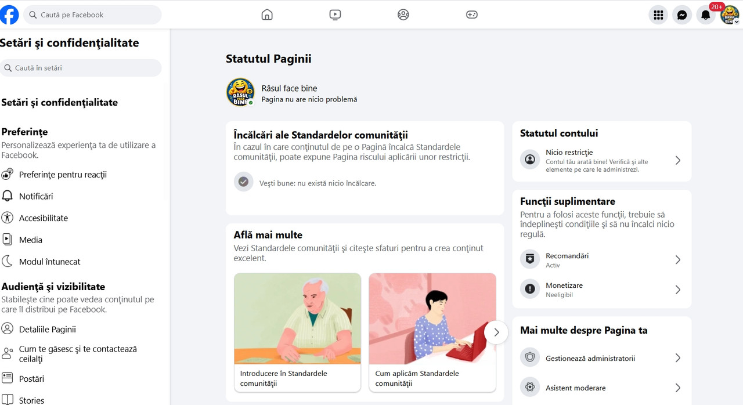
Task: Expand Gestionează administratorii chevron
Action: (677, 358)
